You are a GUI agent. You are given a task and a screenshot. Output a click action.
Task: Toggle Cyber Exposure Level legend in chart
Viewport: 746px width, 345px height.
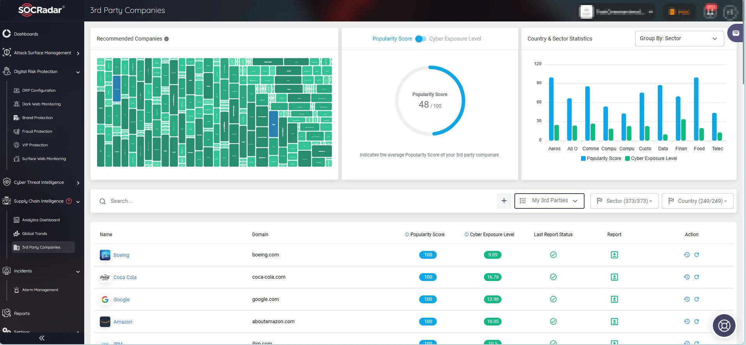tap(651, 158)
